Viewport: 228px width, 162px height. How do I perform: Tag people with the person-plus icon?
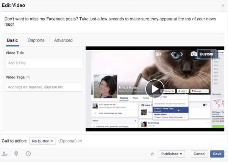5,154
